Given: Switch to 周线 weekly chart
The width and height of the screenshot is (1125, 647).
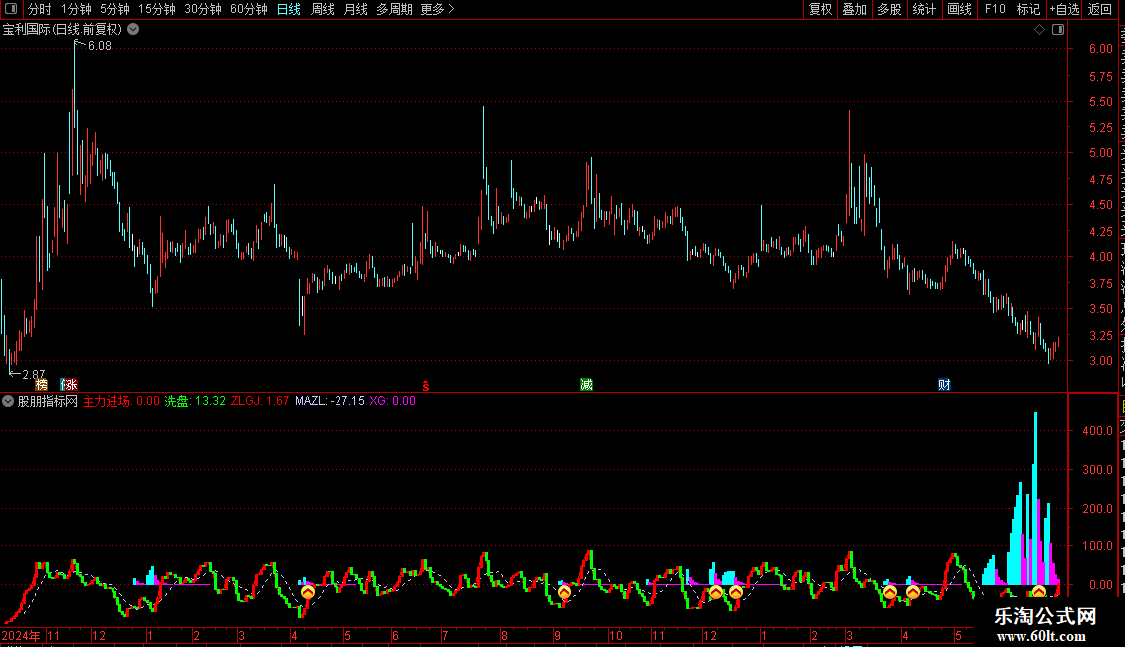Looking at the screenshot, I should (x=323, y=9).
